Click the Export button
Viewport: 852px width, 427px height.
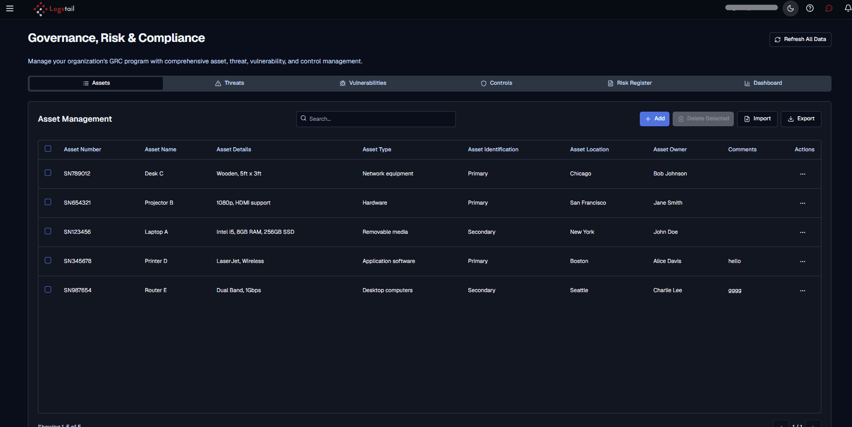pyautogui.click(x=801, y=119)
